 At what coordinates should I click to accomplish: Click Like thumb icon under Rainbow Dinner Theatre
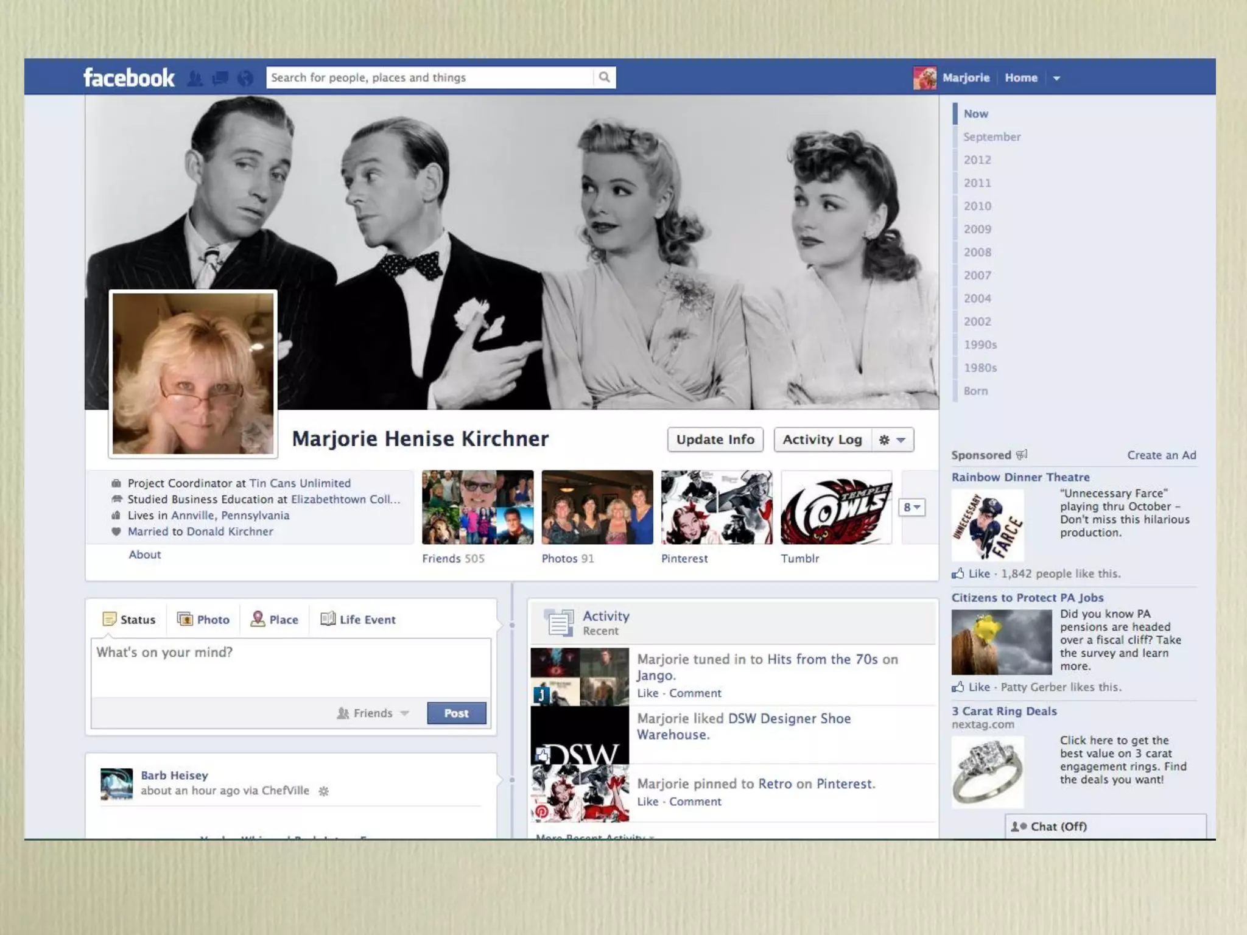click(958, 573)
